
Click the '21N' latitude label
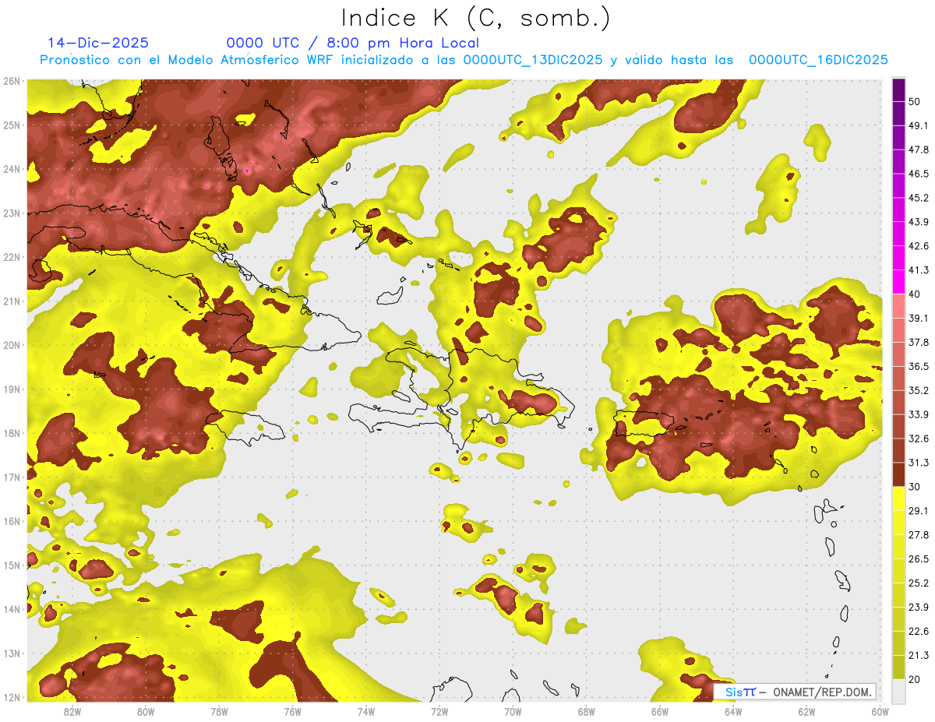pos(12,301)
